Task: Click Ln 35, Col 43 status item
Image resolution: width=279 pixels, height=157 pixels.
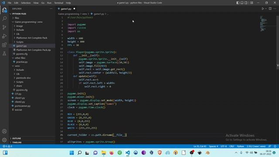Action: [200, 147]
